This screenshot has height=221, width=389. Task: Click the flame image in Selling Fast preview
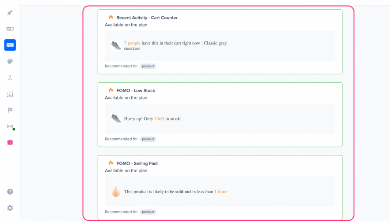pyautogui.click(x=116, y=192)
